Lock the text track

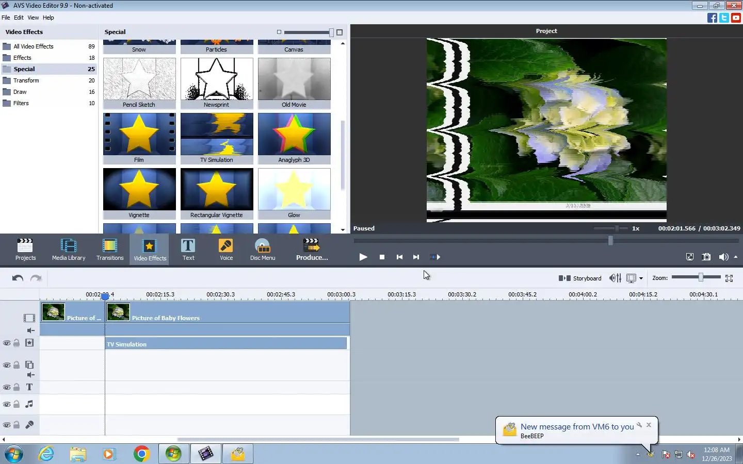click(17, 387)
